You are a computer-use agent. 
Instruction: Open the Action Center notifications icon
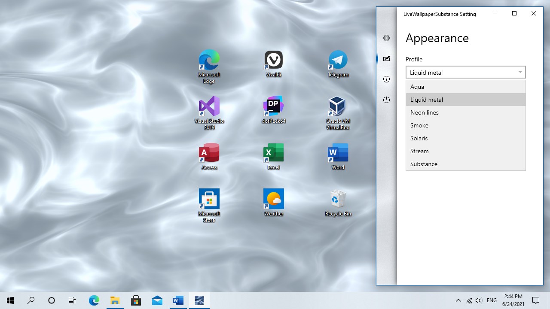[x=536, y=300]
